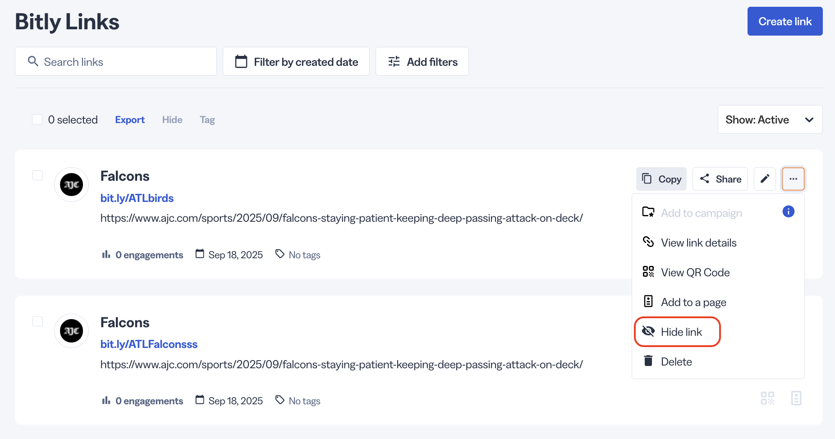
Task: Open the Show: Active dropdown
Action: tap(770, 119)
